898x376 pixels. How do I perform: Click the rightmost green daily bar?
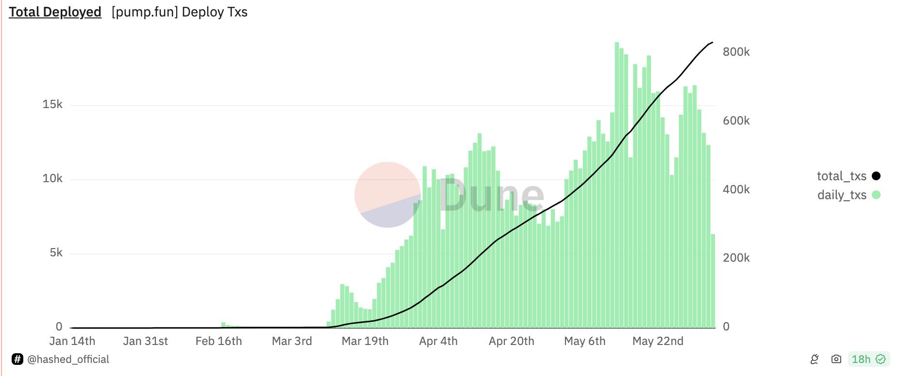coord(713,281)
